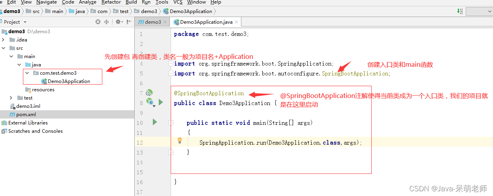Click the src breadcrumb in navigation bar
The image size is (493, 196).
click(33, 11)
